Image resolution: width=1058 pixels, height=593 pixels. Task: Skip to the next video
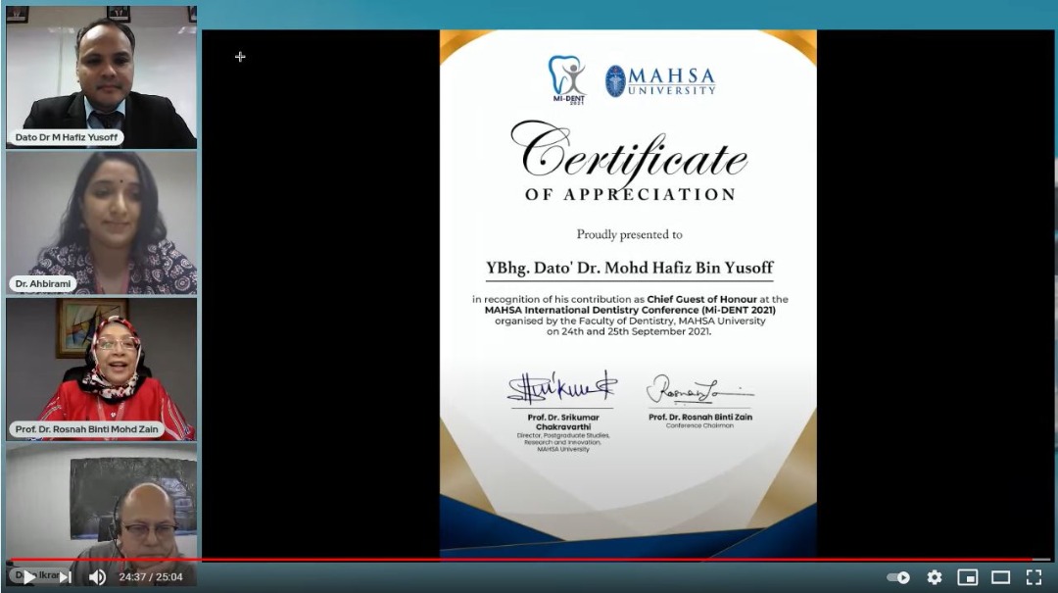pos(65,576)
